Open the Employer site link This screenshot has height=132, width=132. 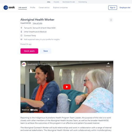click(x=125, y=8)
